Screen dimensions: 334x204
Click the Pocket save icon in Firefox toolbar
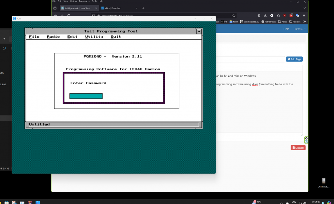pos(259,15)
